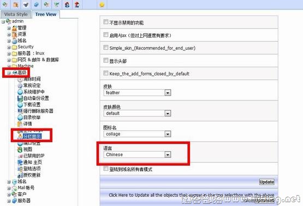Toggle the 显示头部 checkbox
The width and height of the screenshot is (303, 206).
pyautogui.click(x=106, y=60)
